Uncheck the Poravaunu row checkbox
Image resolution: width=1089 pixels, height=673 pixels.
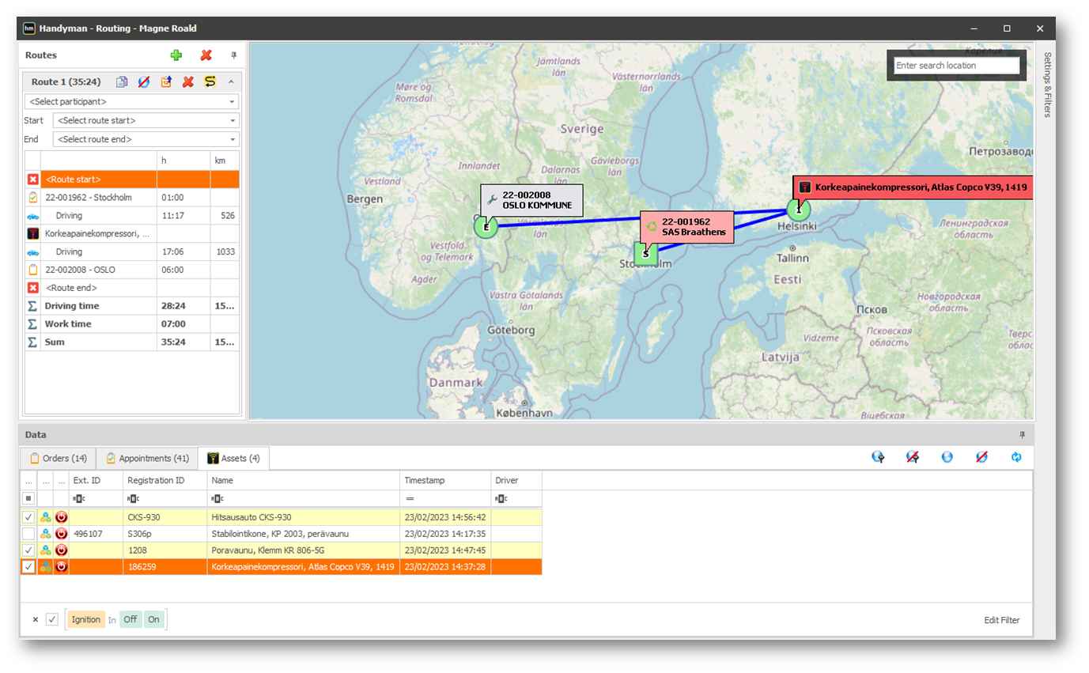[x=28, y=550]
